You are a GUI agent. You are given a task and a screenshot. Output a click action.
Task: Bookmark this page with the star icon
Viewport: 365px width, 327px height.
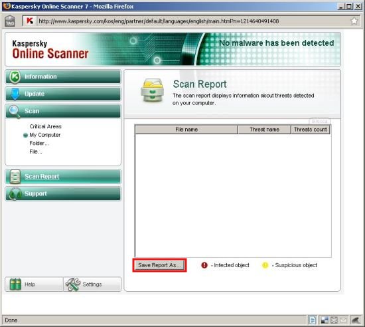pos(354,21)
